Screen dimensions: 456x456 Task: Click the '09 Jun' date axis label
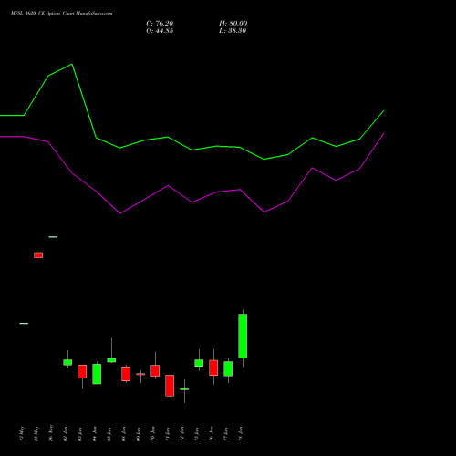pos(139,434)
